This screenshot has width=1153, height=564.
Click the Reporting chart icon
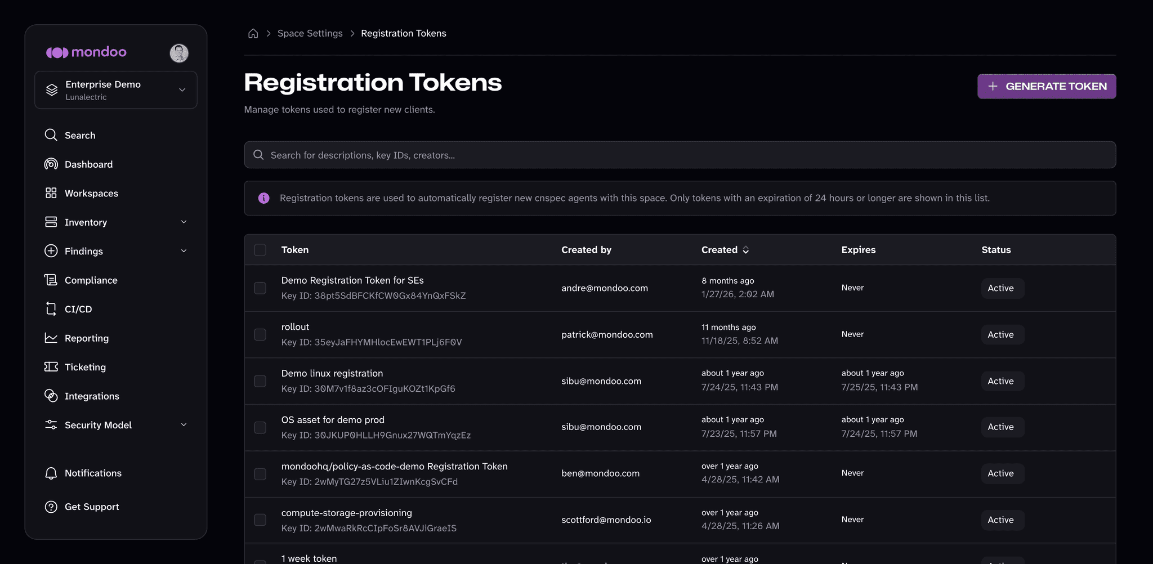click(x=51, y=338)
